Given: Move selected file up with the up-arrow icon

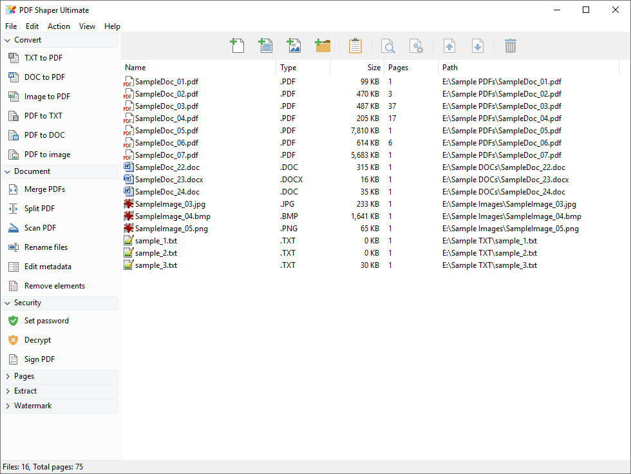Looking at the screenshot, I should [x=449, y=45].
